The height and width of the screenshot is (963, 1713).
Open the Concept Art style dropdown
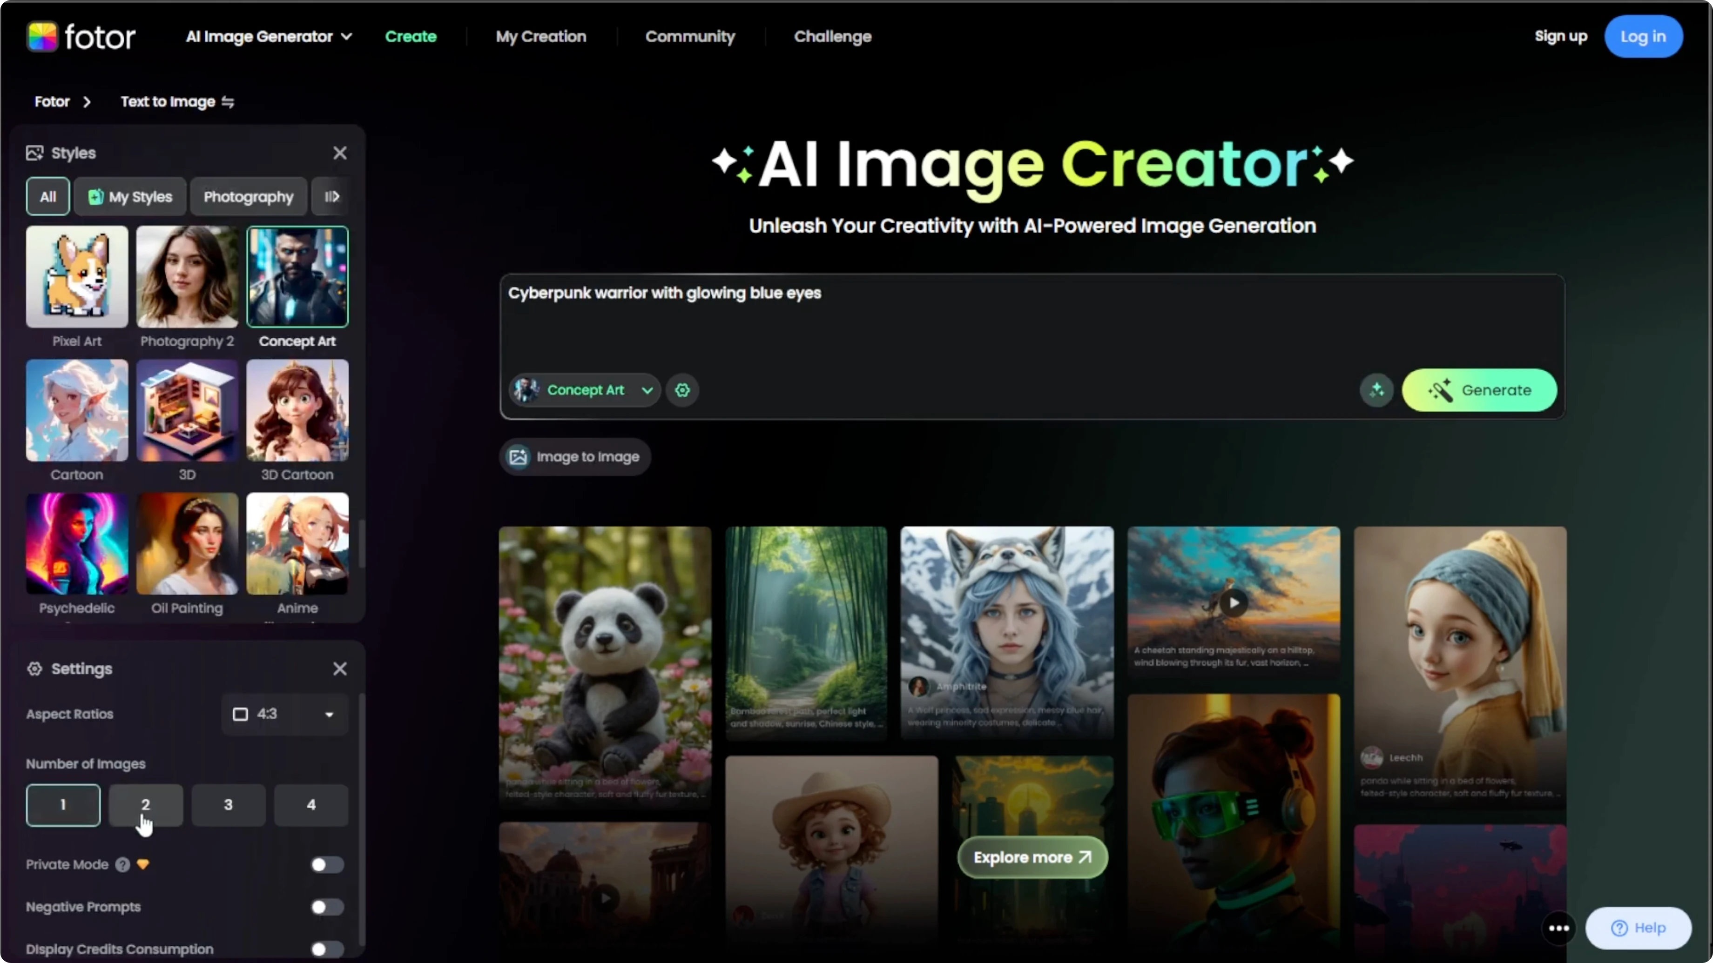[585, 390]
